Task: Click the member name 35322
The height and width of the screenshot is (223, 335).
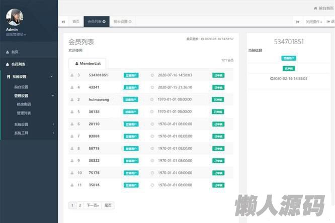Action: tap(94, 161)
